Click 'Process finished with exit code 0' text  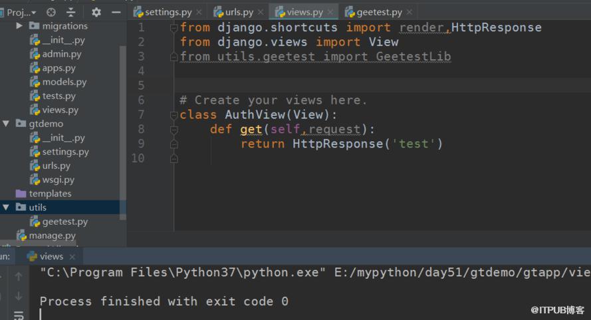point(164,301)
